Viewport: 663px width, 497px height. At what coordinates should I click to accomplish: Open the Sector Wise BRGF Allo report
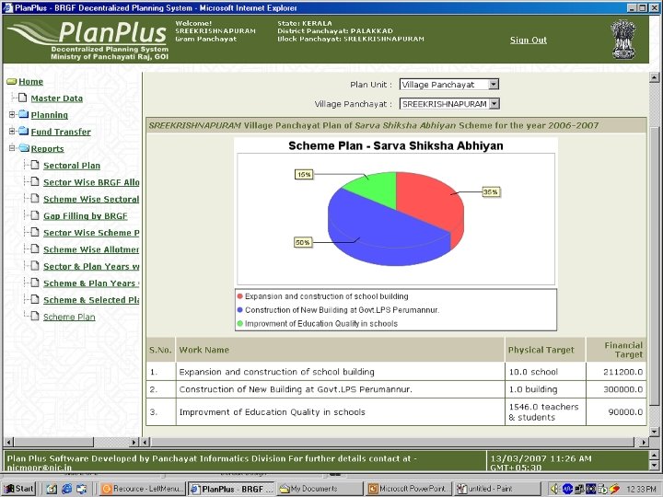pos(91,182)
